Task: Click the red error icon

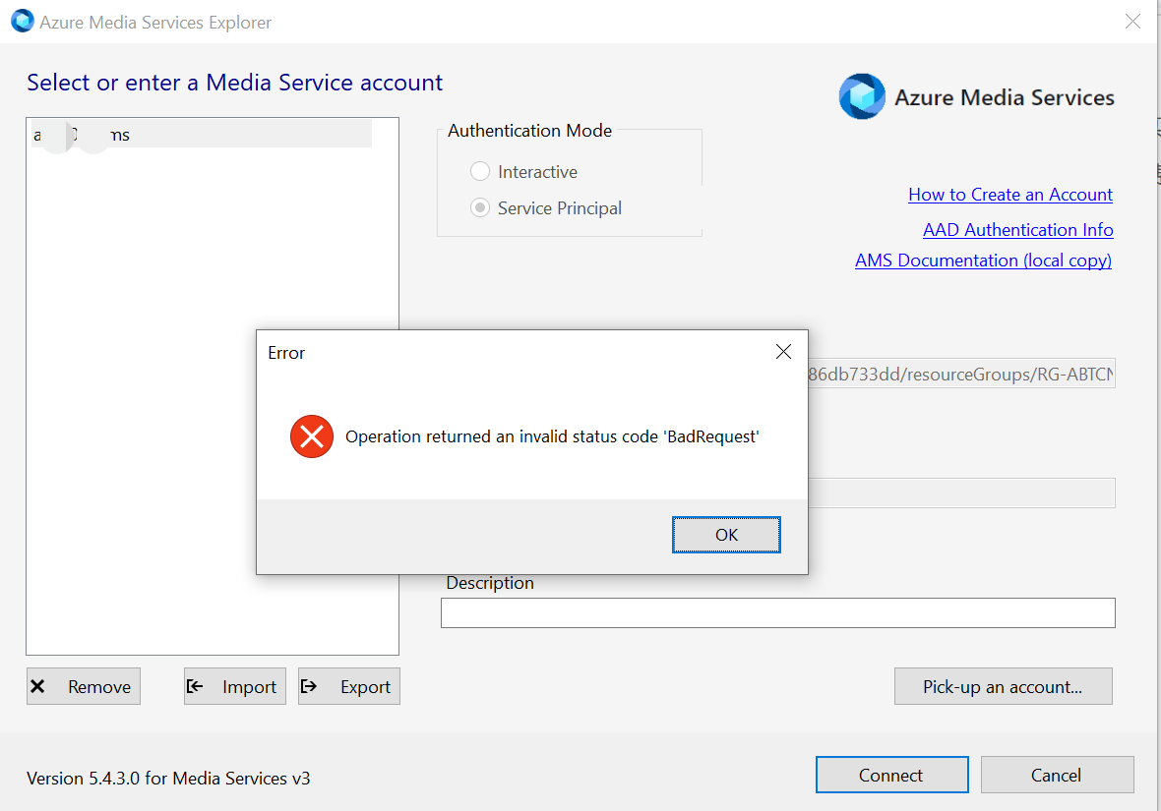Action: (x=312, y=436)
